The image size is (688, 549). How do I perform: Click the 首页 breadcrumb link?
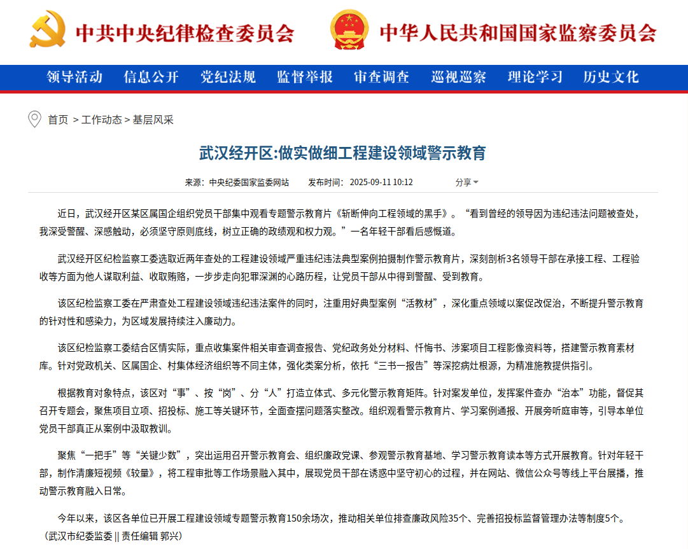pos(58,120)
